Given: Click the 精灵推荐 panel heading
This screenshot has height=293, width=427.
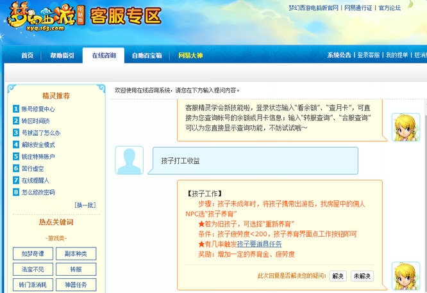Looking at the screenshot, I should click(x=56, y=96).
